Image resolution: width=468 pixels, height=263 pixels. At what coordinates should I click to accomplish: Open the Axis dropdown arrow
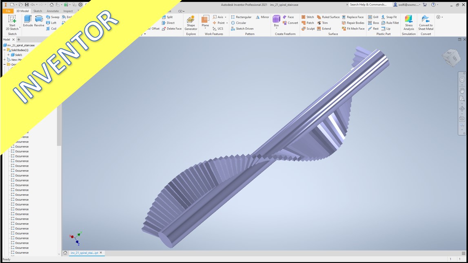click(225, 17)
